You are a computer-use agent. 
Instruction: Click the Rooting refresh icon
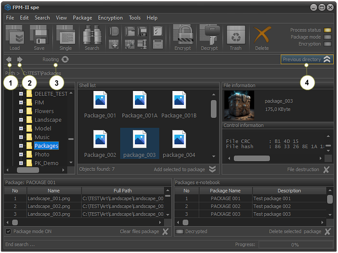pyautogui.click(x=65, y=59)
